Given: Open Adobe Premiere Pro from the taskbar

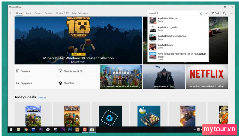Looking at the screenshot, I should click(x=62, y=129).
